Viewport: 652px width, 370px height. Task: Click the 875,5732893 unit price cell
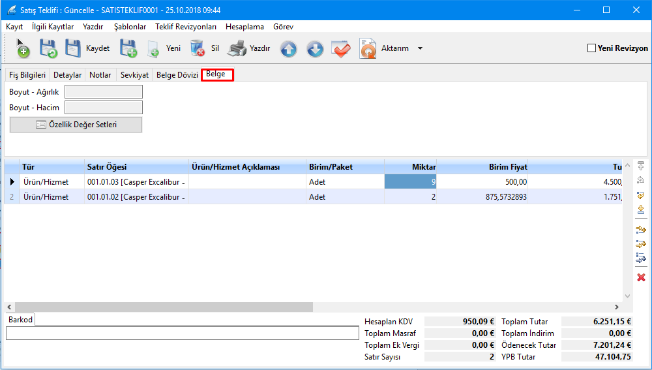point(482,197)
